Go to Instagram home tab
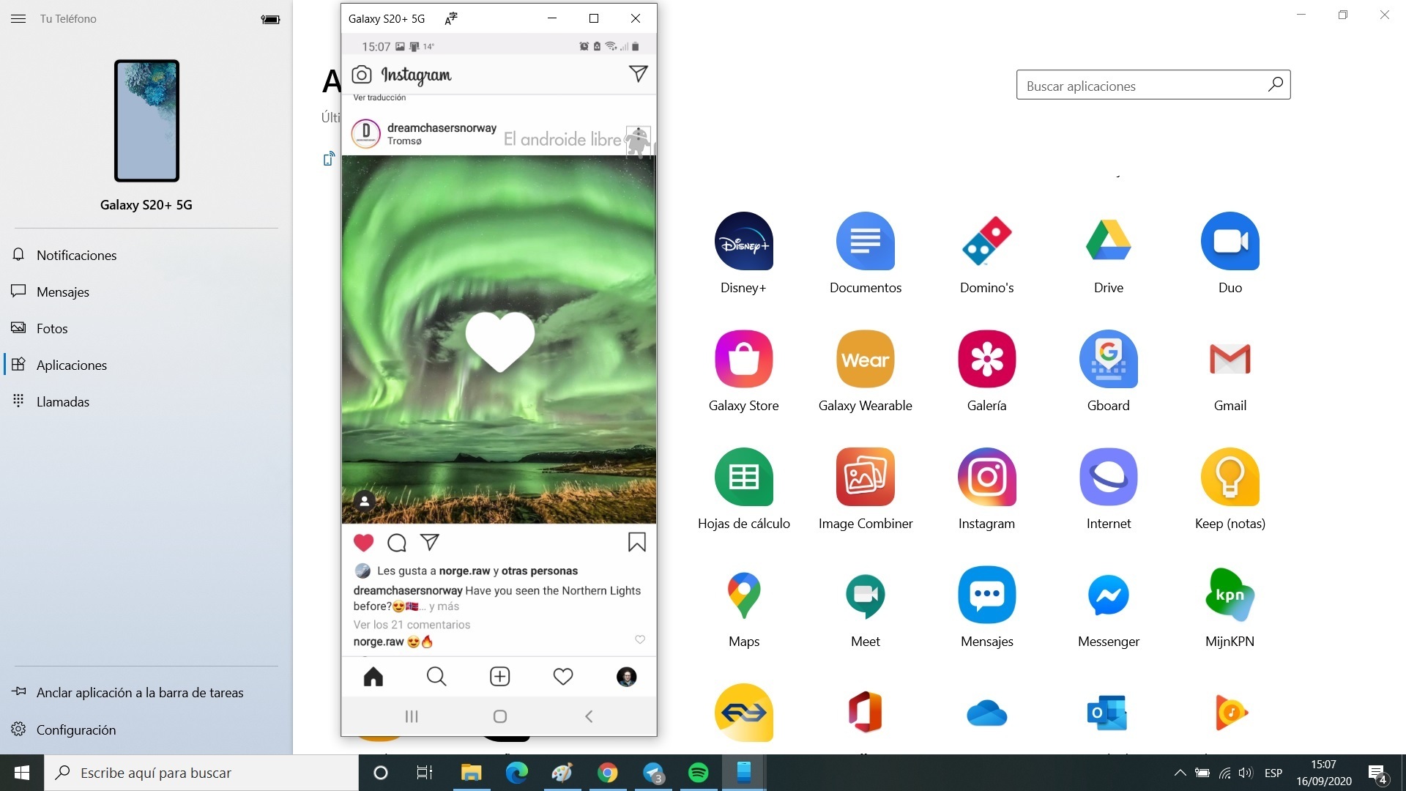Viewport: 1406px width, 791px height. click(373, 676)
